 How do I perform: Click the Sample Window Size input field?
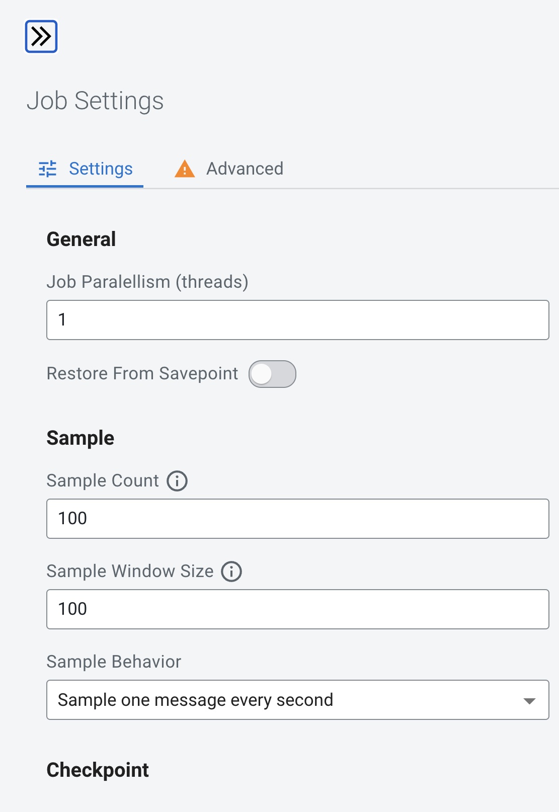click(x=297, y=609)
